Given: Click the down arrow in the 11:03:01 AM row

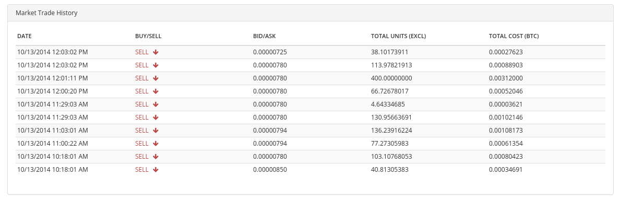Looking at the screenshot, I should tap(156, 131).
